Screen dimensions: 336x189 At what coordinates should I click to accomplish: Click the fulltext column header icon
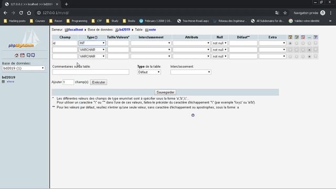coord(316,37)
